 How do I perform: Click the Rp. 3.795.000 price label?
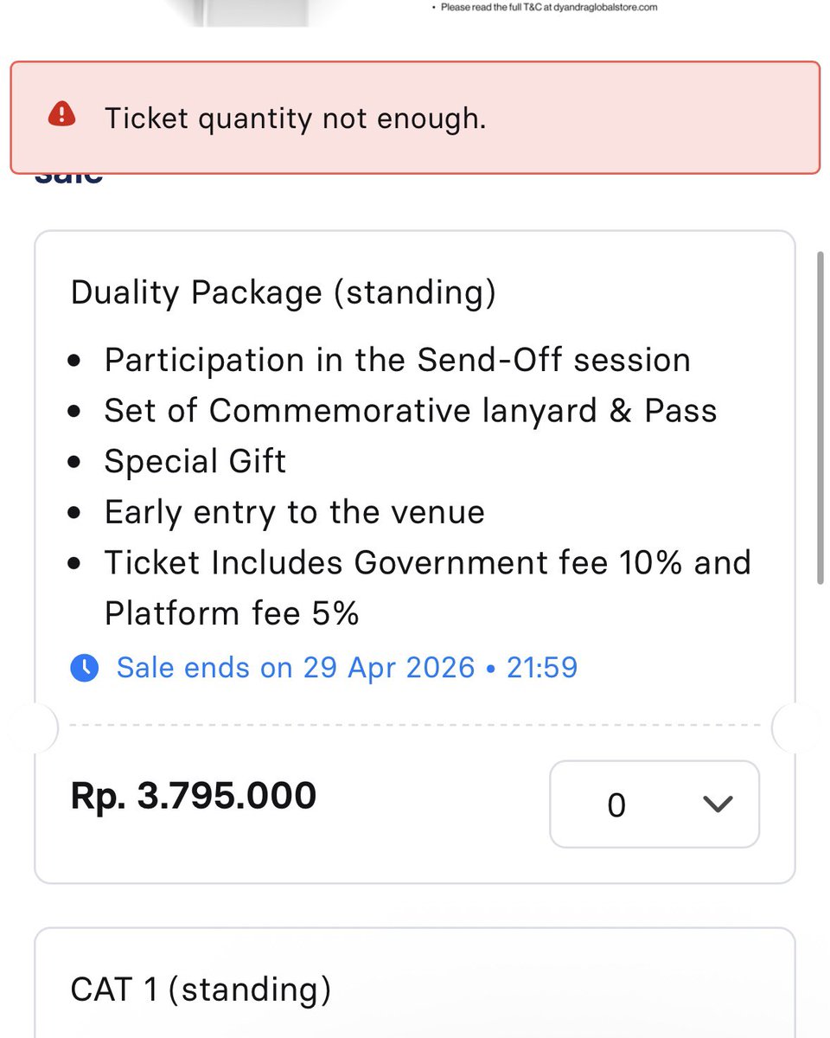[x=194, y=795]
